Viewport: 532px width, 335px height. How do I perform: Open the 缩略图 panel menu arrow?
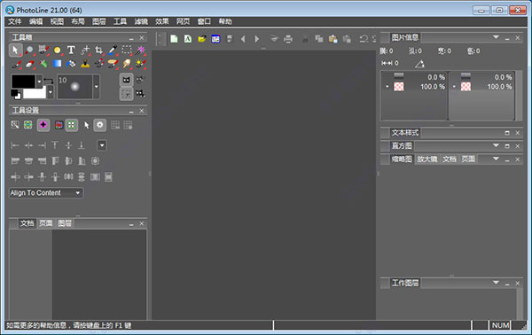[496, 159]
